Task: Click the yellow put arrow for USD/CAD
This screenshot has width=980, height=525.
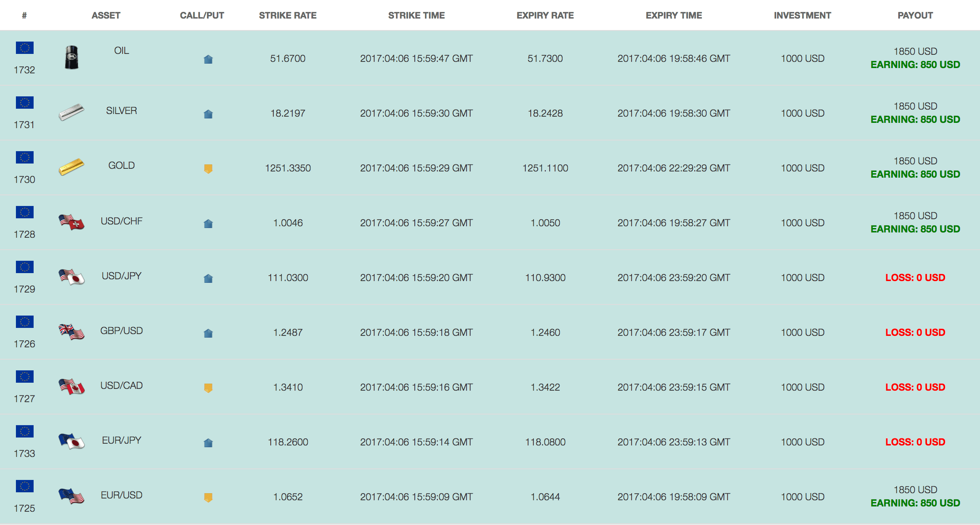Action: tap(208, 388)
